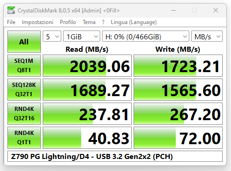The height and width of the screenshot is (171, 231).
Task: Open the ? help menu
Action: [103, 22]
